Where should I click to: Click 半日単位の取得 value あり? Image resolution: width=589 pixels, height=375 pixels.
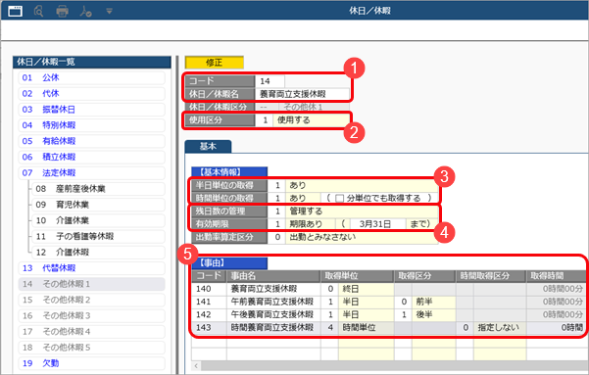pos(362,185)
